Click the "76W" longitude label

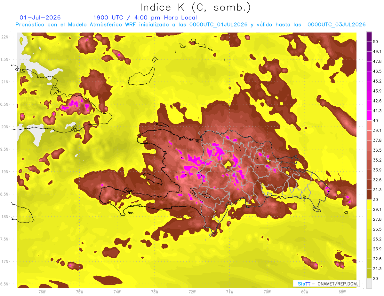[x=42, y=292]
